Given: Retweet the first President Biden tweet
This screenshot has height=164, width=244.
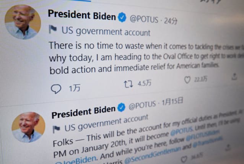Looking at the screenshot, I should click(x=128, y=84).
